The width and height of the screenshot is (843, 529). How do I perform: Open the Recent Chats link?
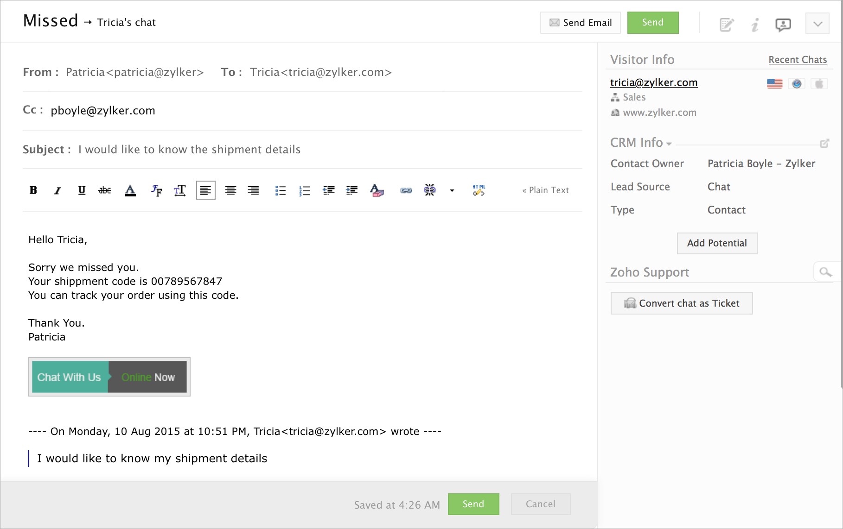[x=798, y=60]
